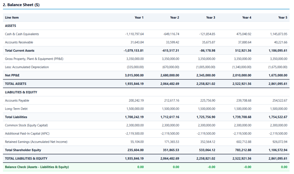This screenshot has height=174, width=294.
Task: Select the 'LIABILITIES & EQUITY' section label
Action: tap(21, 92)
